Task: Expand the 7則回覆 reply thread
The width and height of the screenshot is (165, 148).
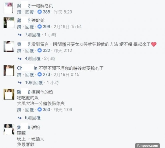Action: (x=33, y=35)
